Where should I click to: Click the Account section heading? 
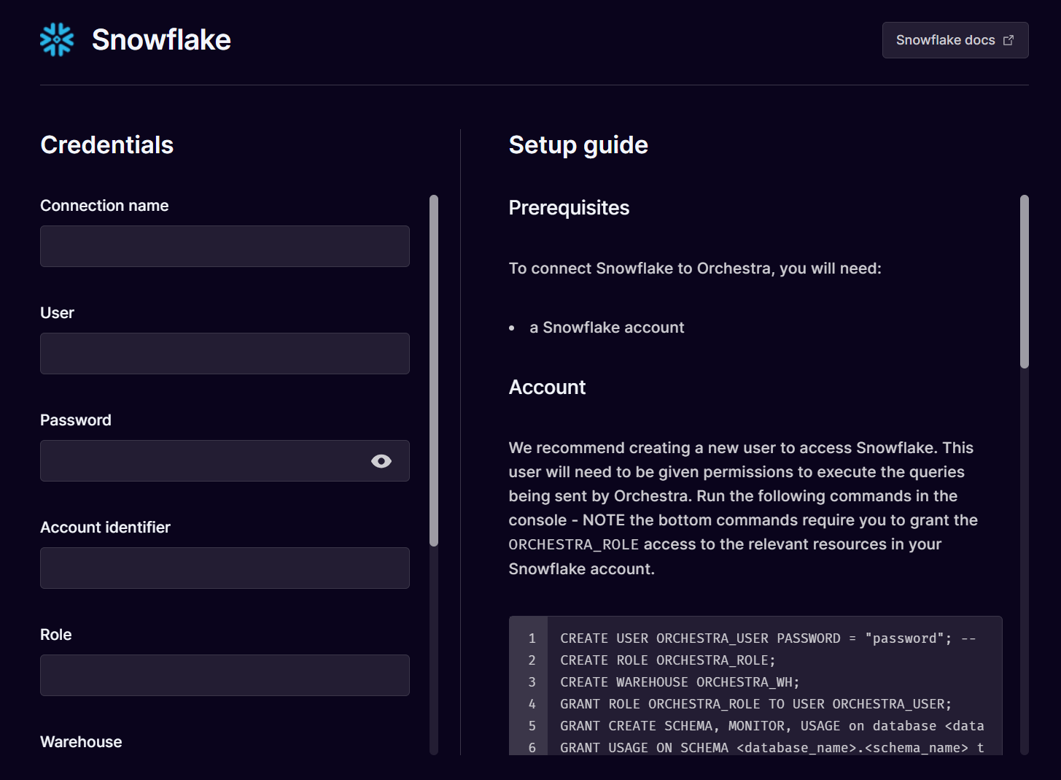(547, 387)
